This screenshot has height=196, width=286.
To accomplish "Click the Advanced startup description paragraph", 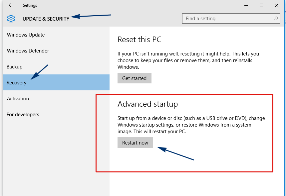I will 191,125.
